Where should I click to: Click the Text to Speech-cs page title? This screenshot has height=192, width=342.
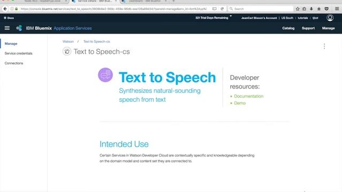[x=102, y=52]
